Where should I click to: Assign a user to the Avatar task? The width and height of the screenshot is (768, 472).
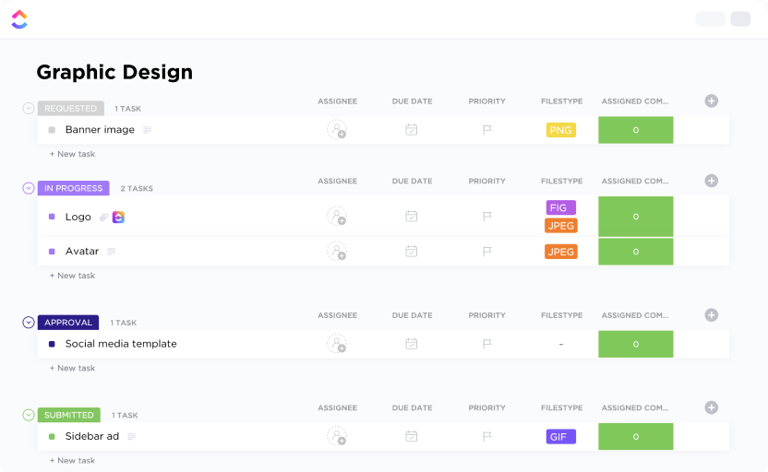pos(337,252)
